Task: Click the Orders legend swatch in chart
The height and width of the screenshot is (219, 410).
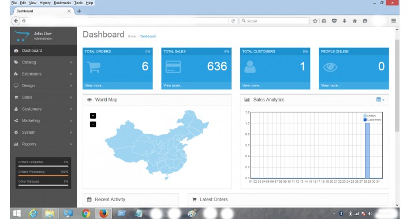Action: (365, 116)
